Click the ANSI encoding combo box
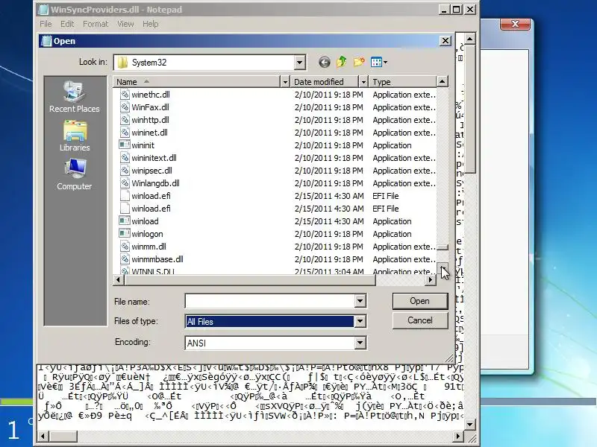 [x=275, y=343]
